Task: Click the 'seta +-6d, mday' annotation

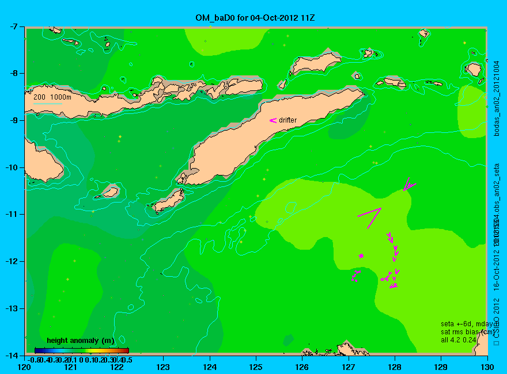Action: (x=467, y=324)
